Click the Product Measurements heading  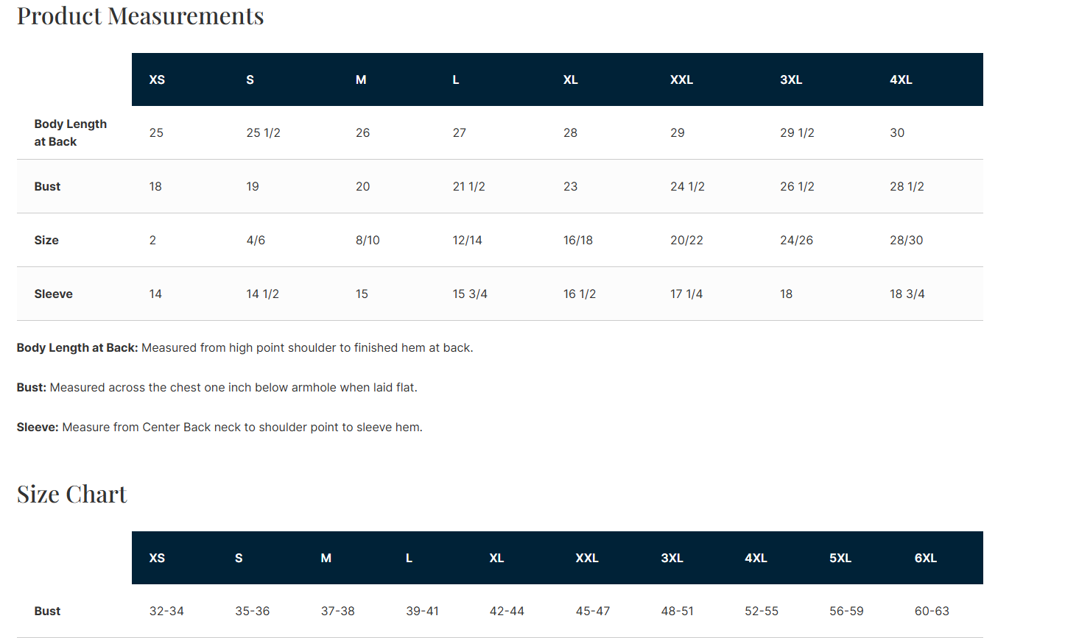pos(141,15)
